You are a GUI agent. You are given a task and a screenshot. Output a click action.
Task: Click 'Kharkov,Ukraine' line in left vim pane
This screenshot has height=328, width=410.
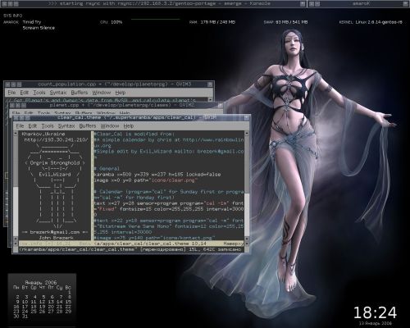[43, 134]
